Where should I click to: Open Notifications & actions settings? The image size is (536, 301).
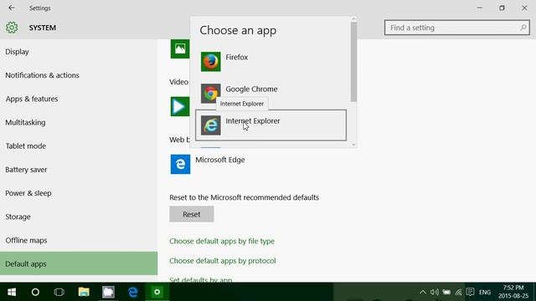pyautogui.click(x=79, y=75)
